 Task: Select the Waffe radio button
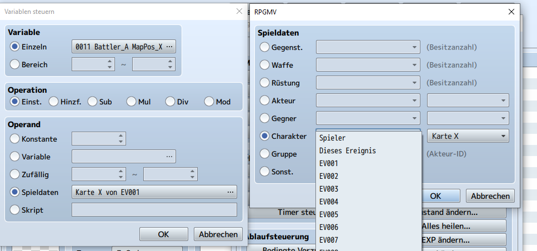click(264, 65)
